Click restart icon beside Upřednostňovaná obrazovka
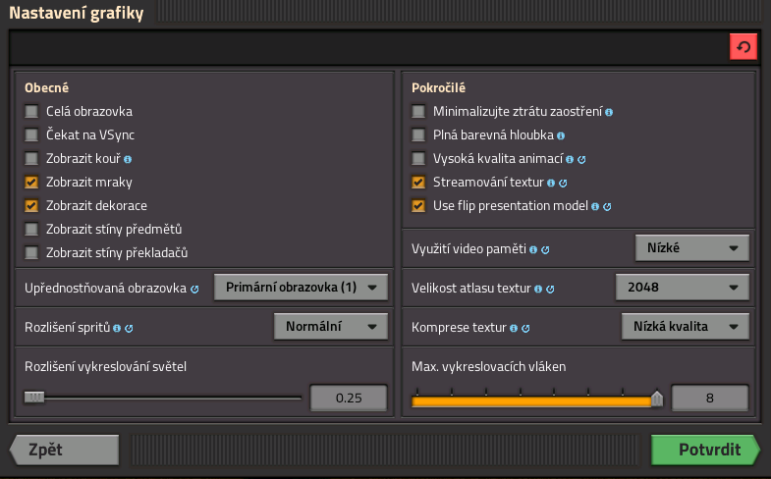771x479 pixels. click(x=194, y=290)
